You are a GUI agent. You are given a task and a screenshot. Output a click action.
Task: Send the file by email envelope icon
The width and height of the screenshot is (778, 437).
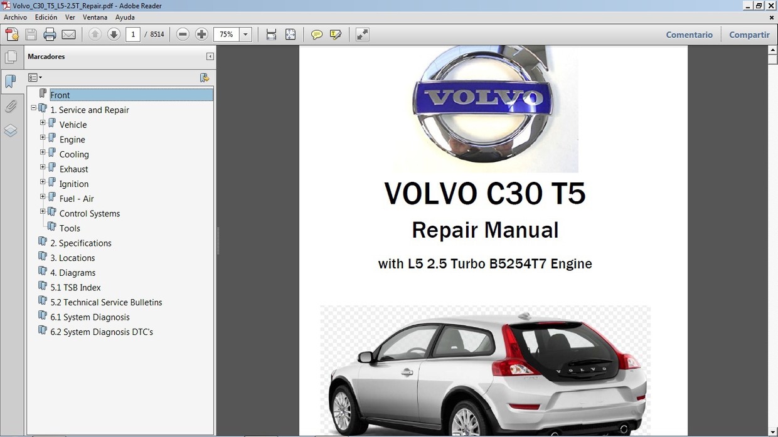click(x=69, y=34)
